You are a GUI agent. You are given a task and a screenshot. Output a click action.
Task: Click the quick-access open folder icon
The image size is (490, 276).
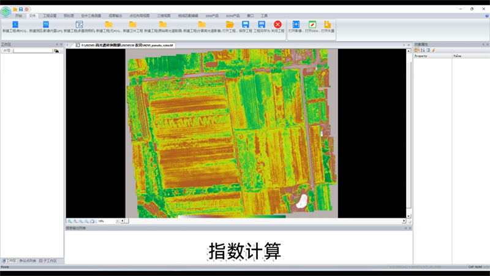(15, 9)
